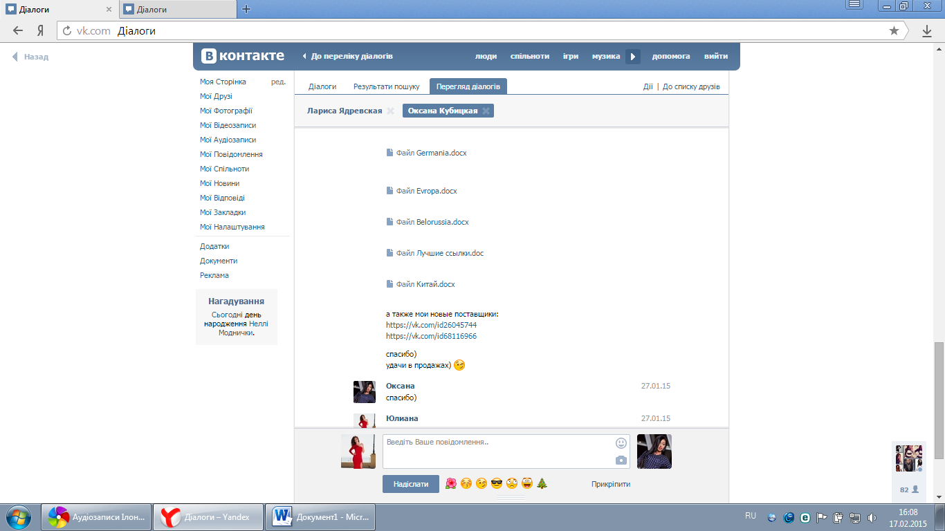This screenshot has width=945, height=531.
Task: Open the Лариса Ядревская dialog
Action: pyautogui.click(x=345, y=111)
